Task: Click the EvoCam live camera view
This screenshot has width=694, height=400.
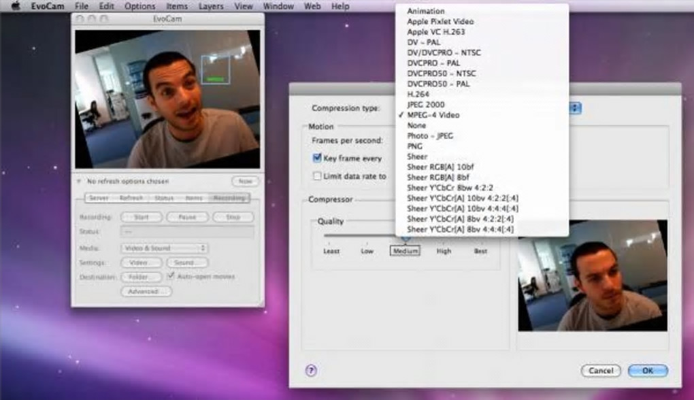Action: (168, 99)
